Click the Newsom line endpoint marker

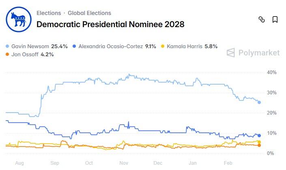pyautogui.click(x=259, y=102)
